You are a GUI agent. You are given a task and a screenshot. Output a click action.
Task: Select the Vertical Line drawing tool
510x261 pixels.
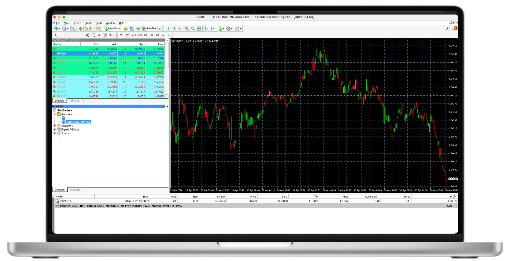[69, 35]
